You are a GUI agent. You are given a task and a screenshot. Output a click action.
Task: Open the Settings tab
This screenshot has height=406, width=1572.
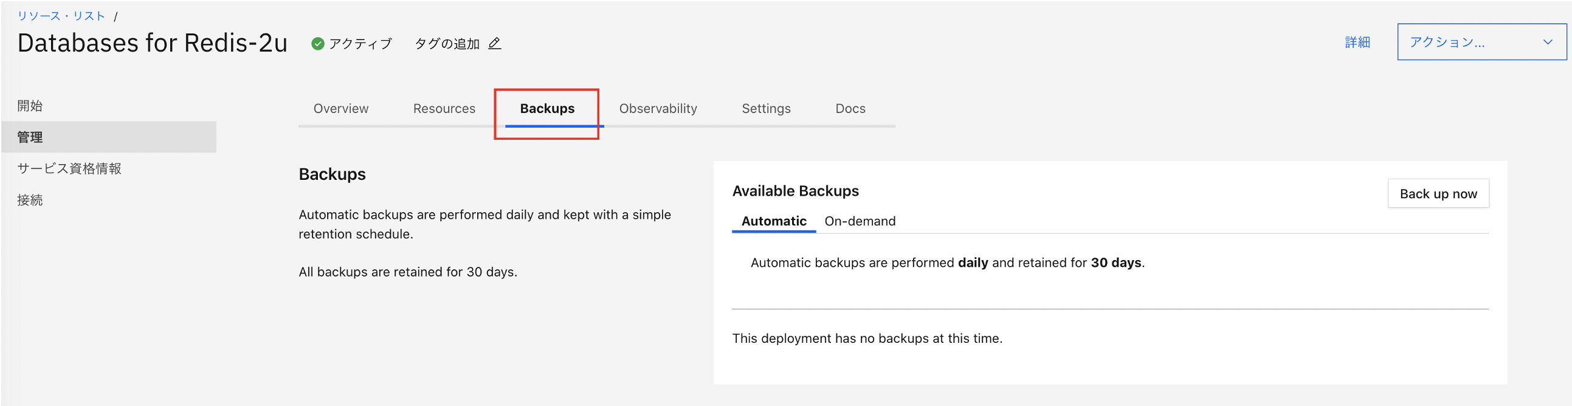[x=765, y=109]
